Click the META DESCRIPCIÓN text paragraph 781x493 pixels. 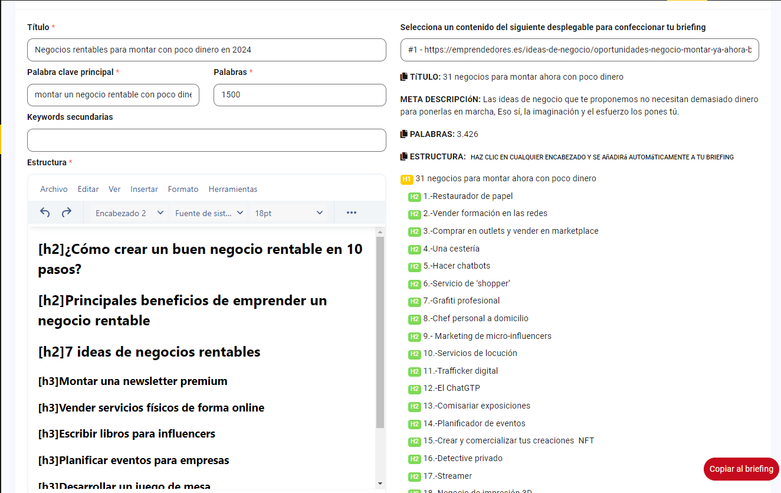coord(579,106)
